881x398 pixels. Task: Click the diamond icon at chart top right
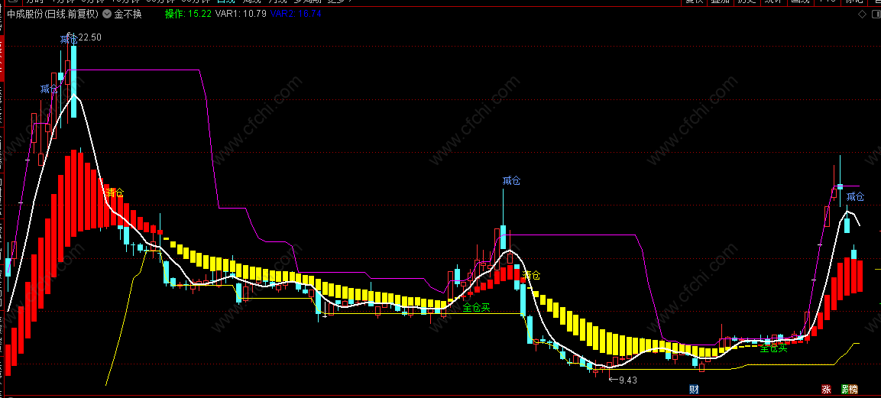pos(862,15)
